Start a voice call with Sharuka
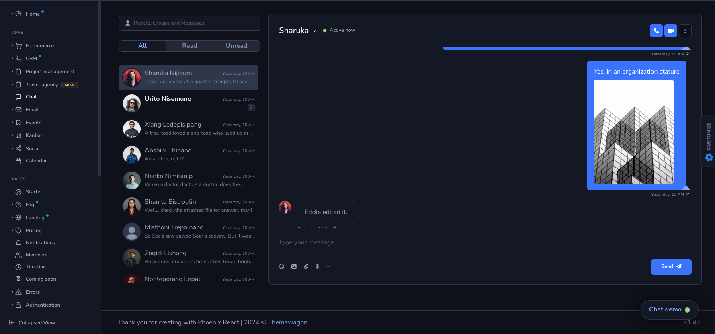The image size is (715, 334). [x=656, y=31]
